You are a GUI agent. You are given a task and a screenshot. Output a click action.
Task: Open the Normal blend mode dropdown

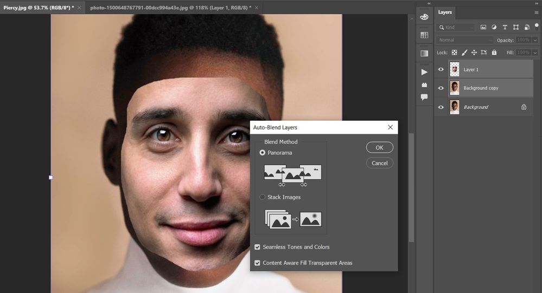point(465,40)
